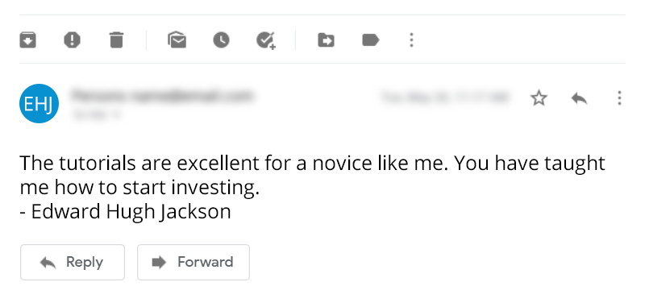Archive this email with the archive icon
645x307 pixels.
[x=27, y=40]
